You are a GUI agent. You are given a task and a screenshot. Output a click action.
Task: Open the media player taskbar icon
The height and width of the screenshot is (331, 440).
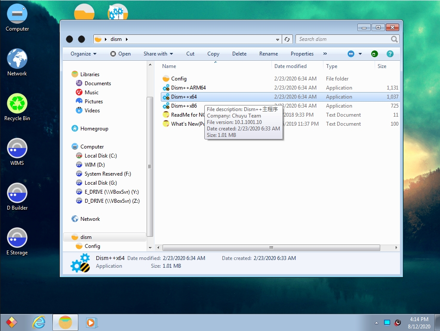(91, 322)
